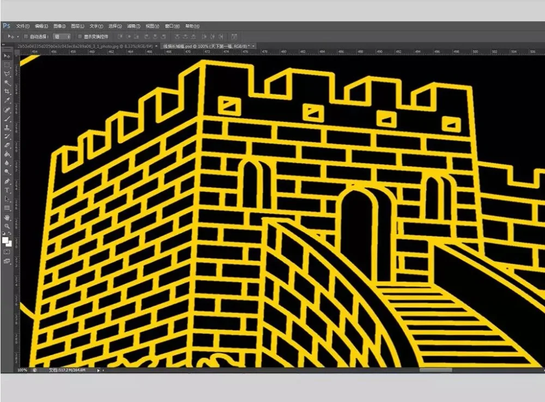This screenshot has width=545, height=402.
Task: Expand the status bar info arrow
Action: [x=98, y=370]
